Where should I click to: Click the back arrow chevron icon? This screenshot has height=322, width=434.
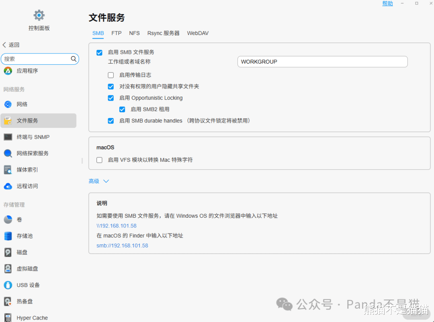(4, 45)
